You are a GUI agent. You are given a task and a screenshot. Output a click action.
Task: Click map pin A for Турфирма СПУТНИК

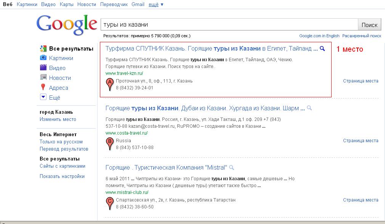click(x=109, y=82)
